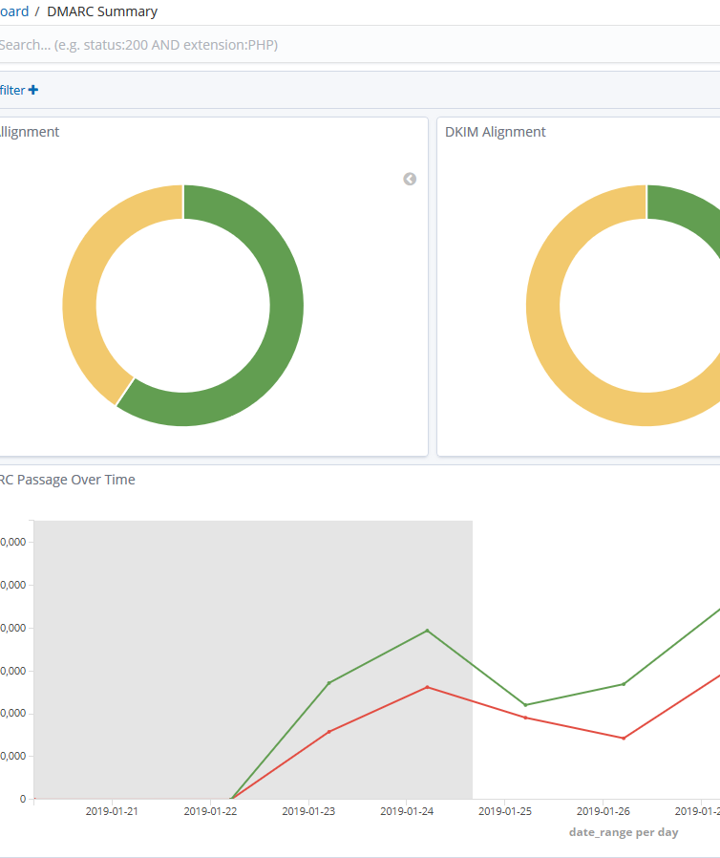The image size is (720, 858).
Task: Click red line point on 2019-01-24
Action: [x=427, y=687]
